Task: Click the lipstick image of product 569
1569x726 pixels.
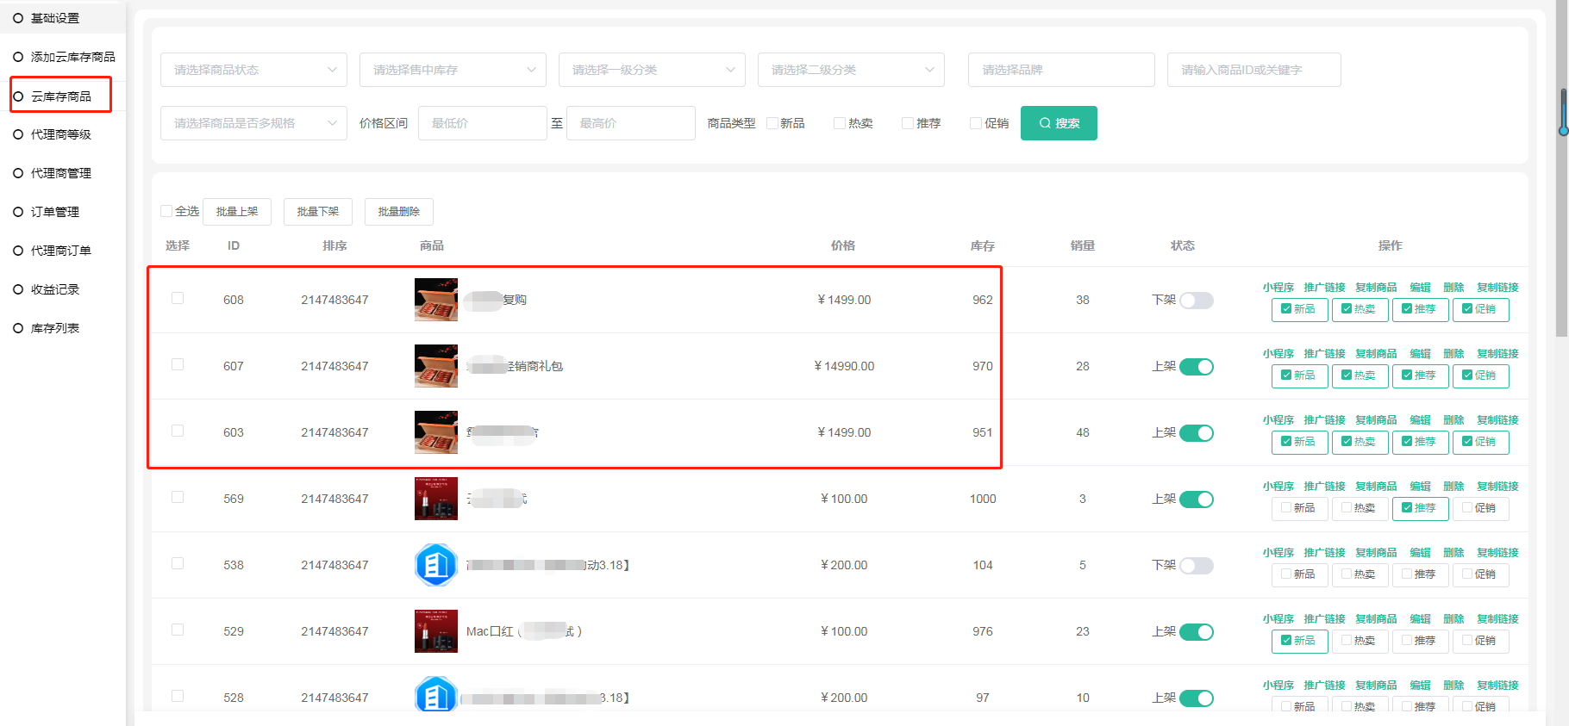Action: 436,499
